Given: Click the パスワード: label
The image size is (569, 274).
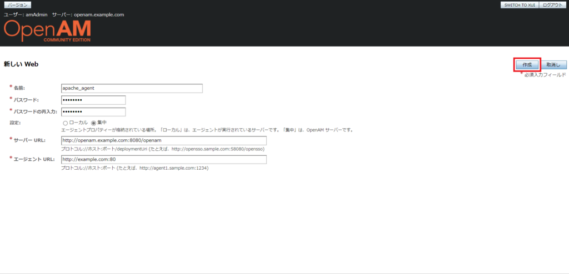Looking at the screenshot, I should click(x=26, y=100).
